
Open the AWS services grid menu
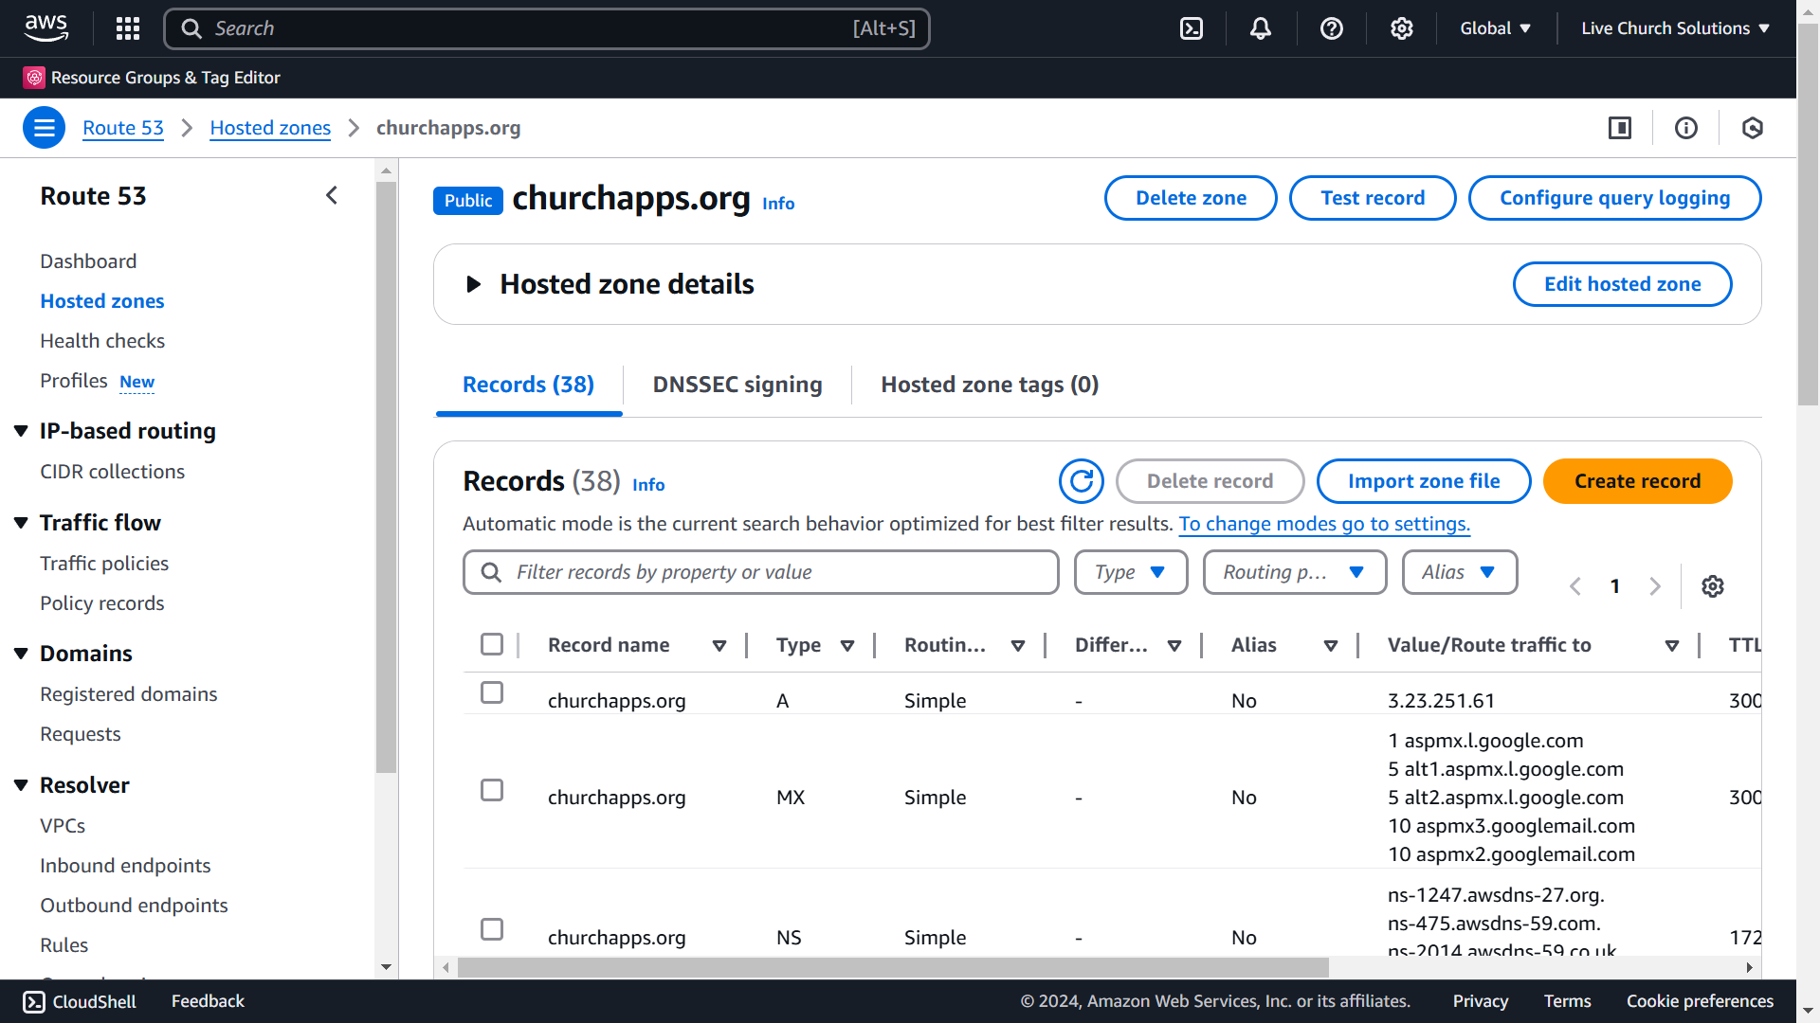point(128,28)
